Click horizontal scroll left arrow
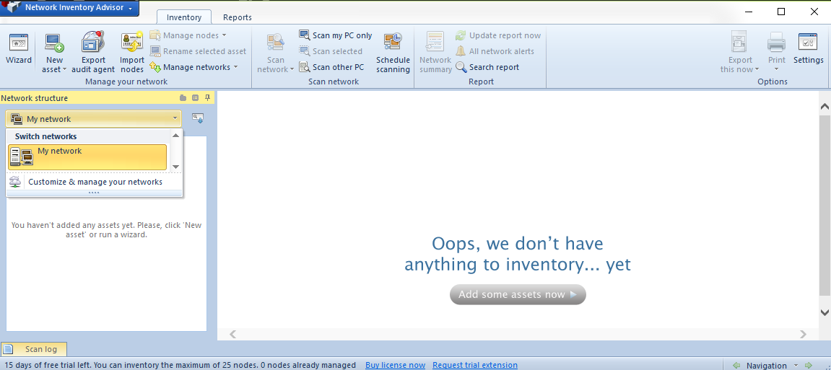 click(x=232, y=334)
